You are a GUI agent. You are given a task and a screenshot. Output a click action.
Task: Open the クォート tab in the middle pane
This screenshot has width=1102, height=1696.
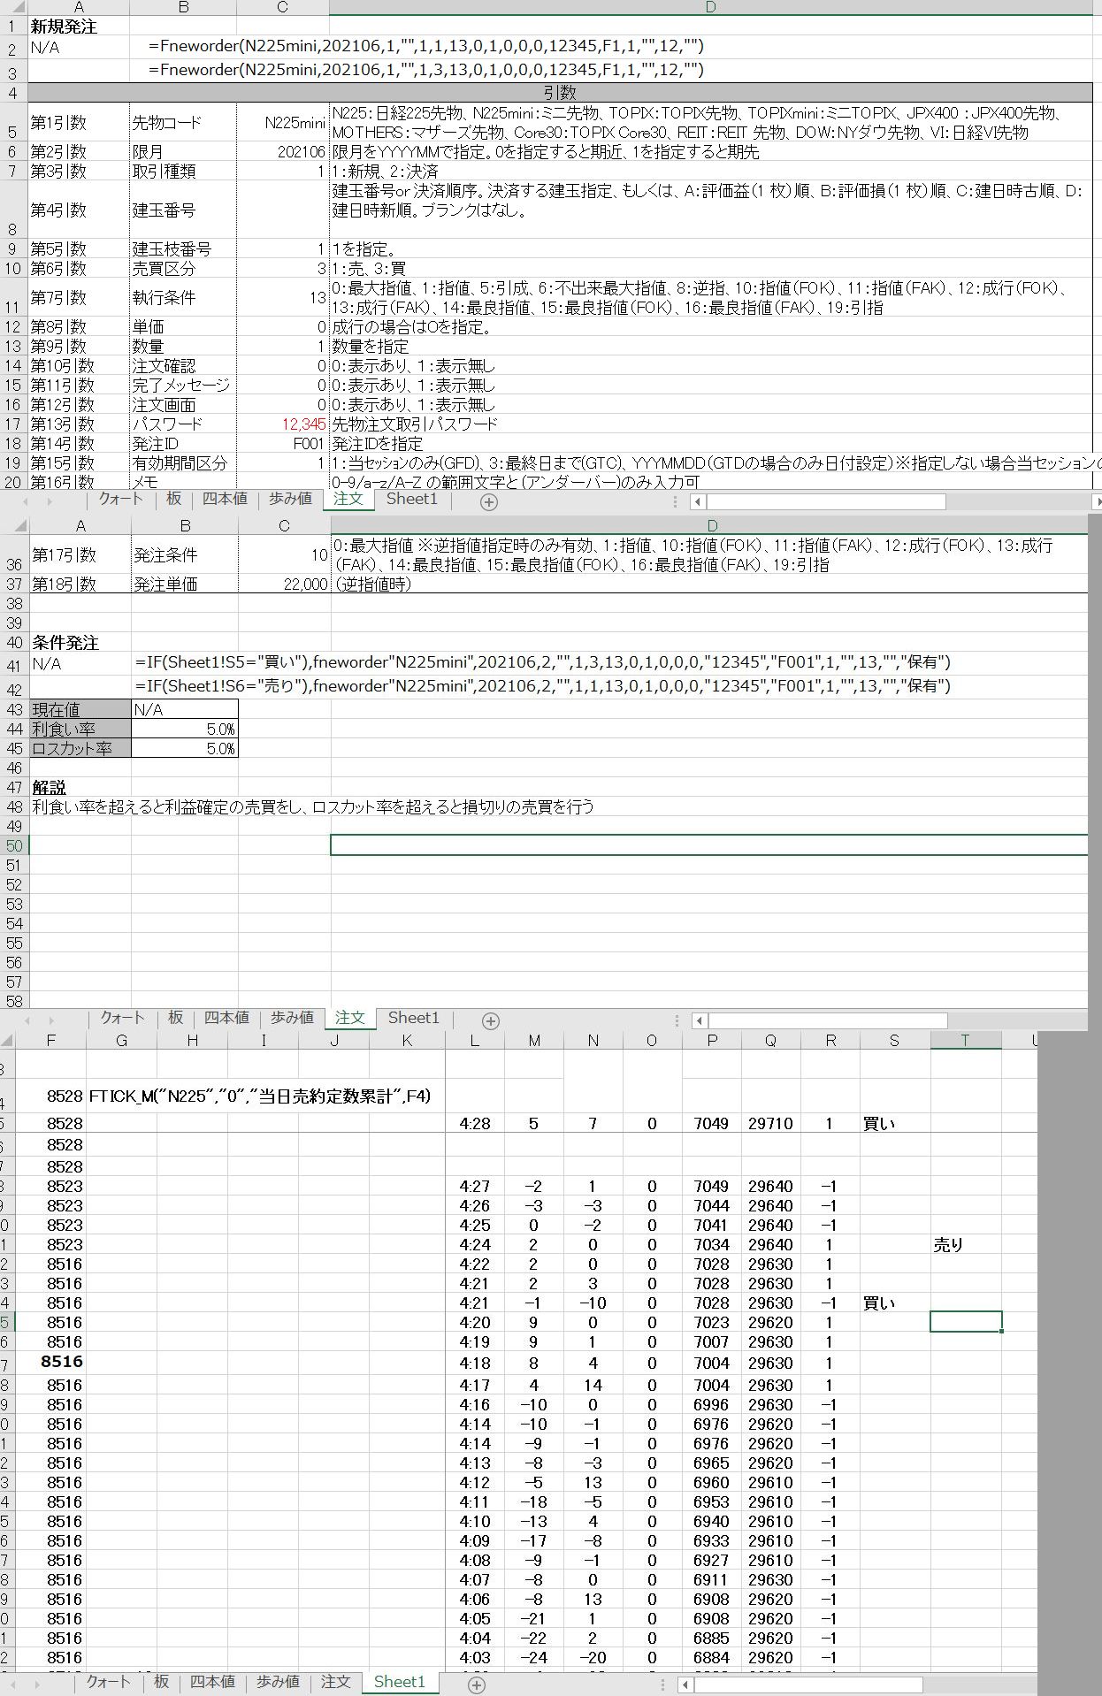coord(122,1018)
